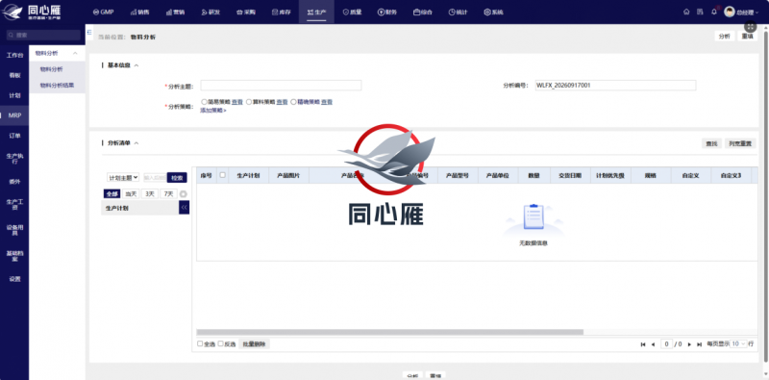769x380 pixels.
Task: Go to 订单 in left sidebar
Action: (x=14, y=136)
